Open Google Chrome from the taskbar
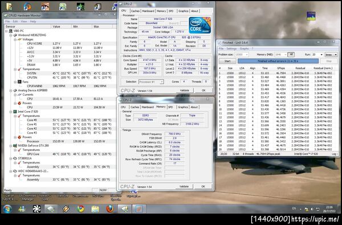 80,209
